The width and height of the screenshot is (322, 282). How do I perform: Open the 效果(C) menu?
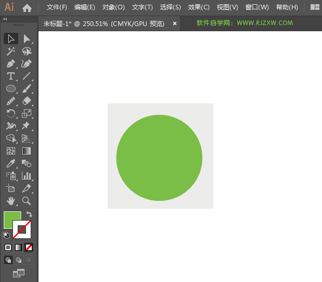(x=199, y=7)
